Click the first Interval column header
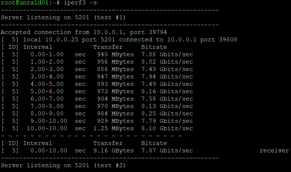291x172 pixels. [37, 47]
